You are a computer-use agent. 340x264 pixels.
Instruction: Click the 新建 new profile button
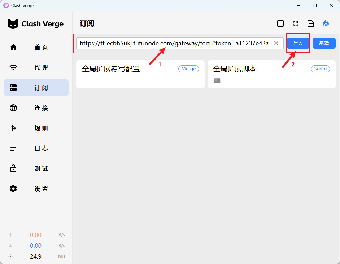pyautogui.click(x=324, y=43)
